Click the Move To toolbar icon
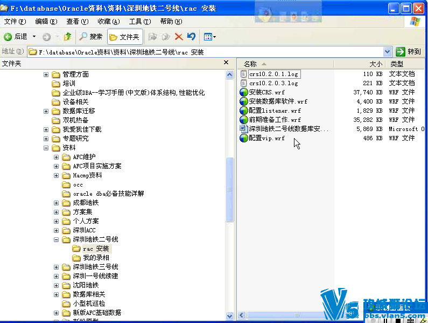428x323 pixels. (x=152, y=37)
